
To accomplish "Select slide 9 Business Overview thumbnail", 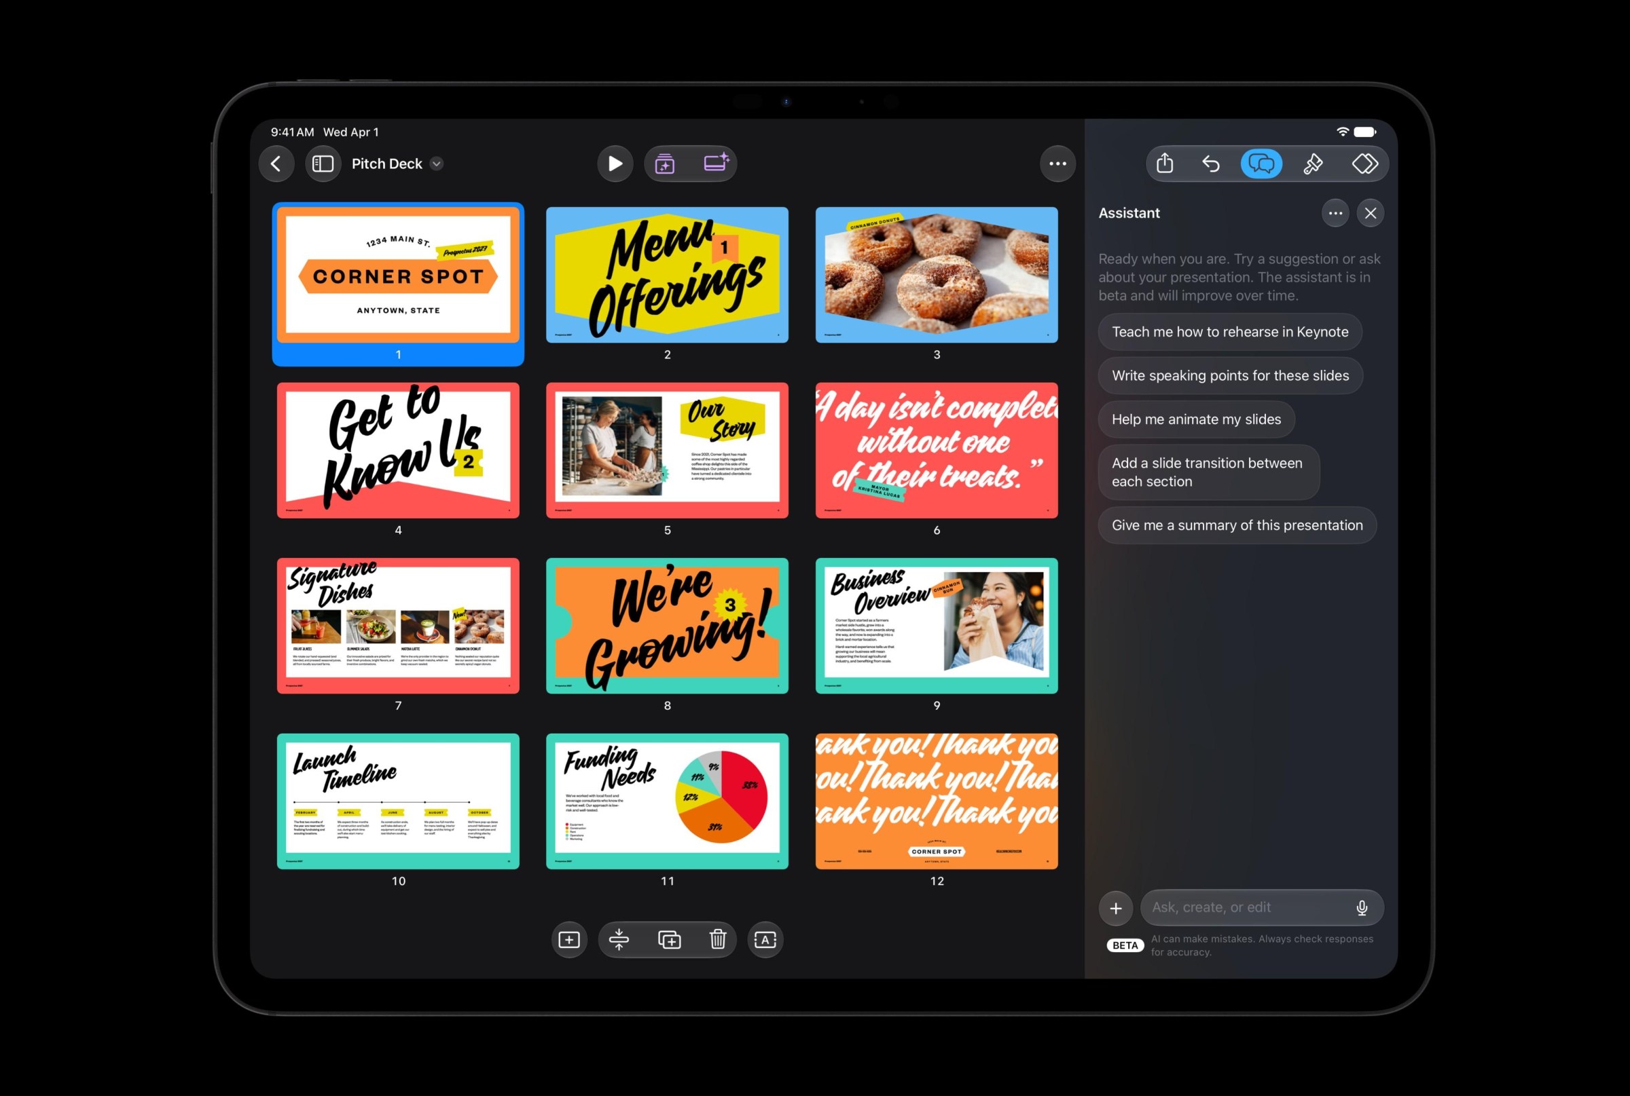I will point(937,626).
